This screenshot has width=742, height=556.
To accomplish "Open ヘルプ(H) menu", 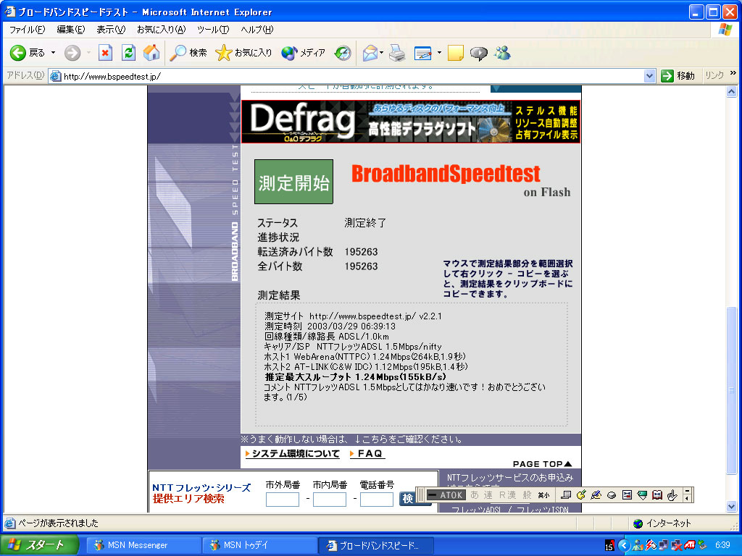I will coord(257,29).
